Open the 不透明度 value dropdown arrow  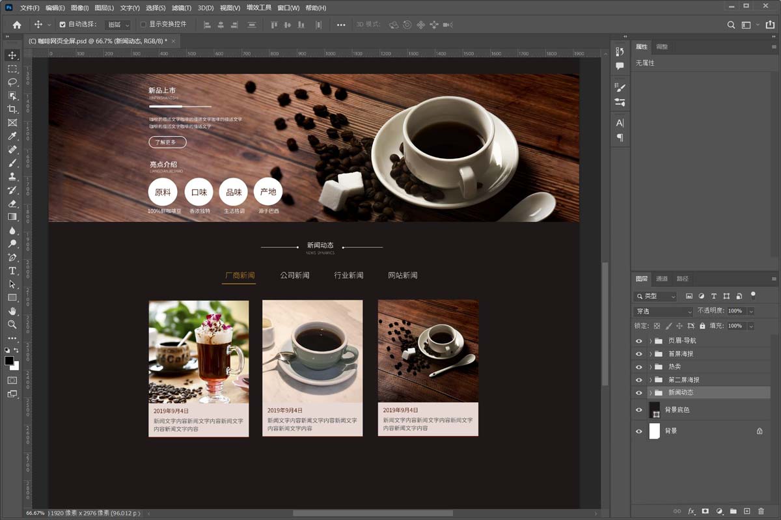click(751, 311)
